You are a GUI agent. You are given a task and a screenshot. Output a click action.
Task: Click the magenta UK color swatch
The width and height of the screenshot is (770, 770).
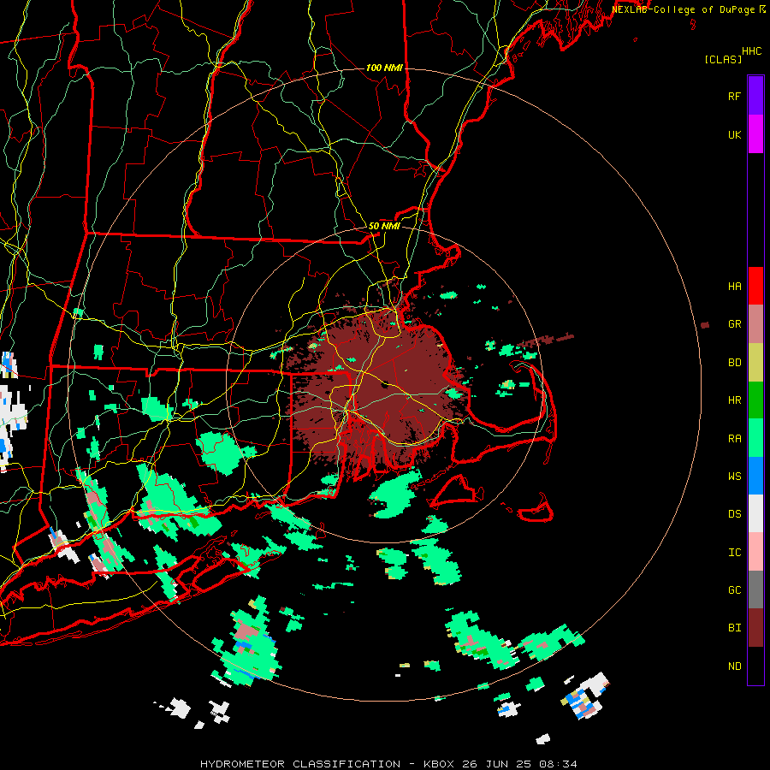755,134
